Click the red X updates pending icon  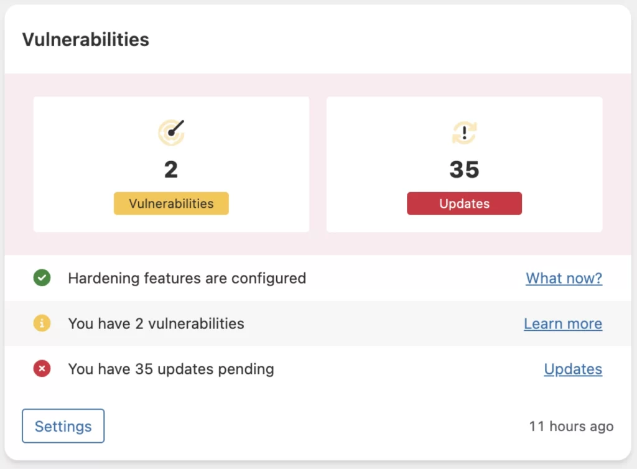click(x=42, y=369)
